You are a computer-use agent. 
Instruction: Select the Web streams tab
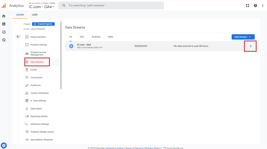click(x=111, y=37)
